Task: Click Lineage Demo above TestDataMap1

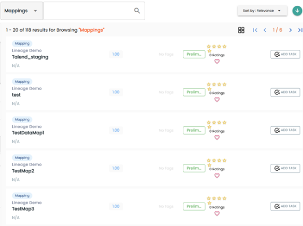Action: click(x=27, y=127)
